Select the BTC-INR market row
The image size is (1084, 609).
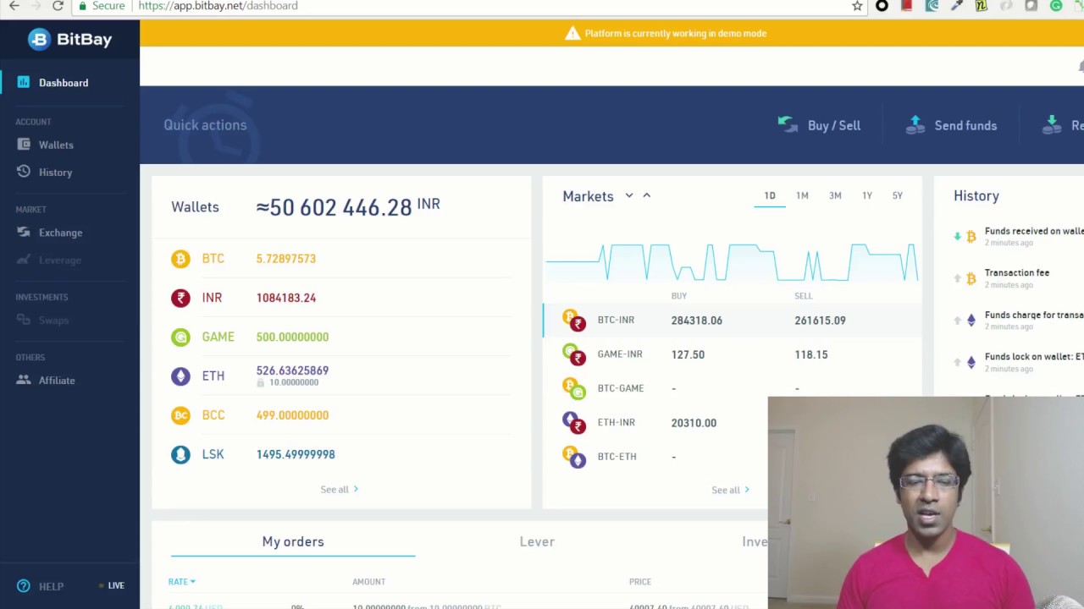(732, 321)
